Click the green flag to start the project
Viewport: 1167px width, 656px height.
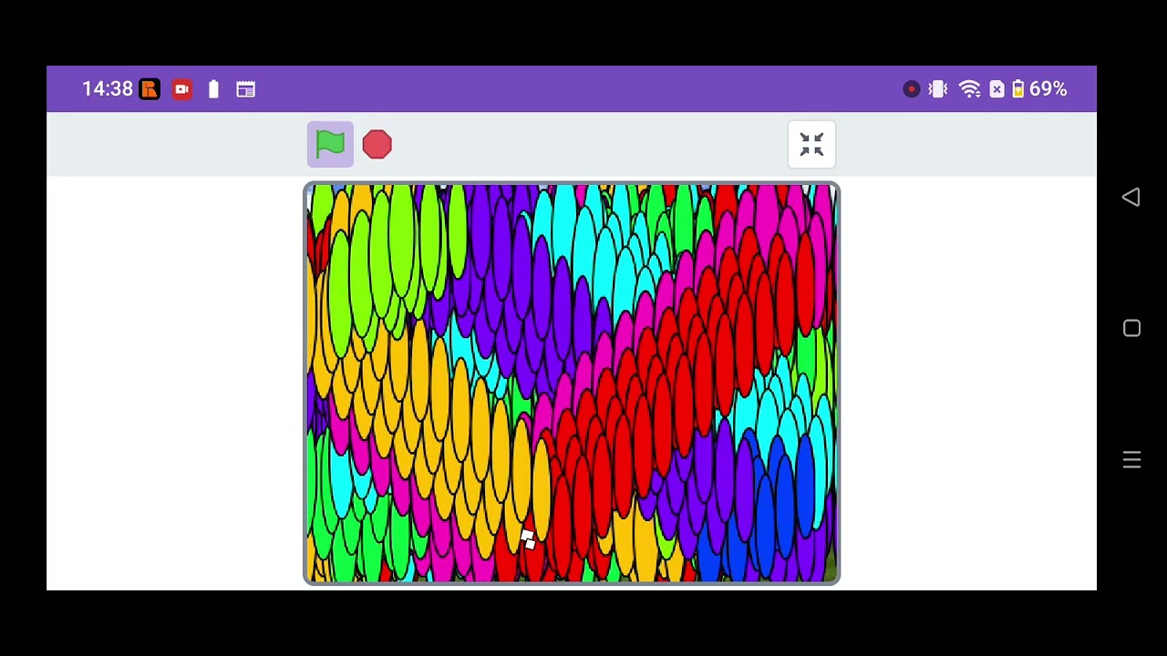[330, 144]
